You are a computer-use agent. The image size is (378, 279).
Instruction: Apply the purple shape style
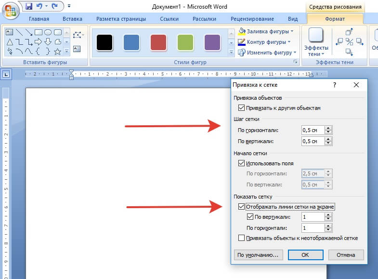[212, 42]
